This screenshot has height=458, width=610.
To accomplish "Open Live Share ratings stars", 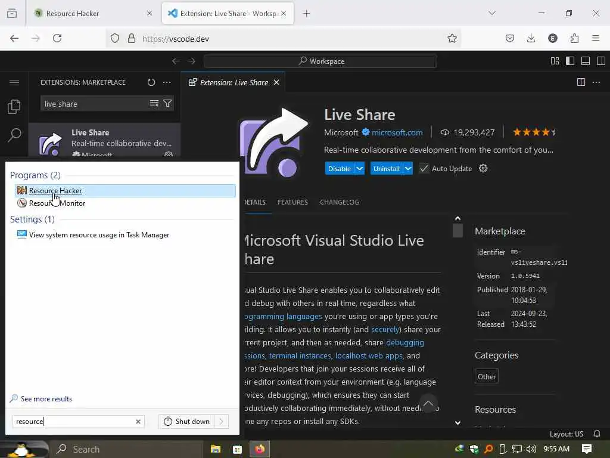I will tap(534, 132).
